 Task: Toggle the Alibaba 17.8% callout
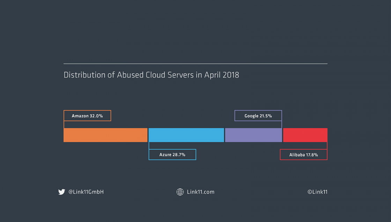[303, 154]
